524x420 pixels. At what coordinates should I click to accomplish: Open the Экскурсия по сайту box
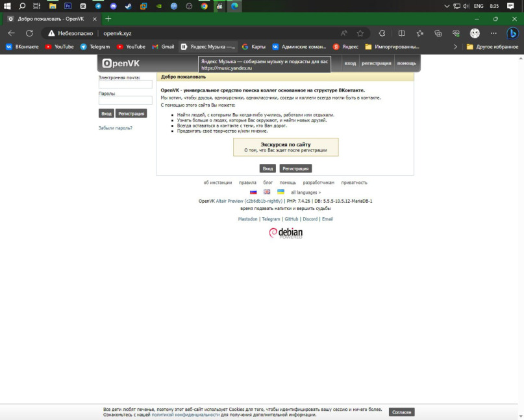coord(286,147)
